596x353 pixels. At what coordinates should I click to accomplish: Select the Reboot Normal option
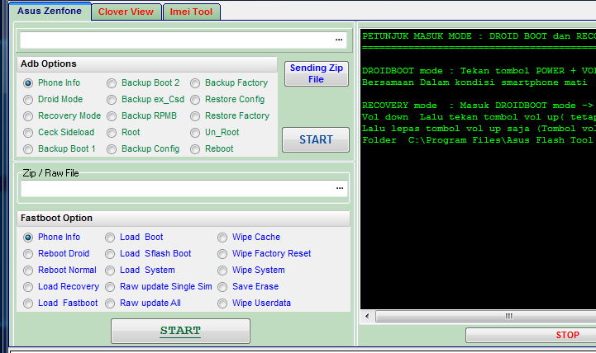(28, 271)
